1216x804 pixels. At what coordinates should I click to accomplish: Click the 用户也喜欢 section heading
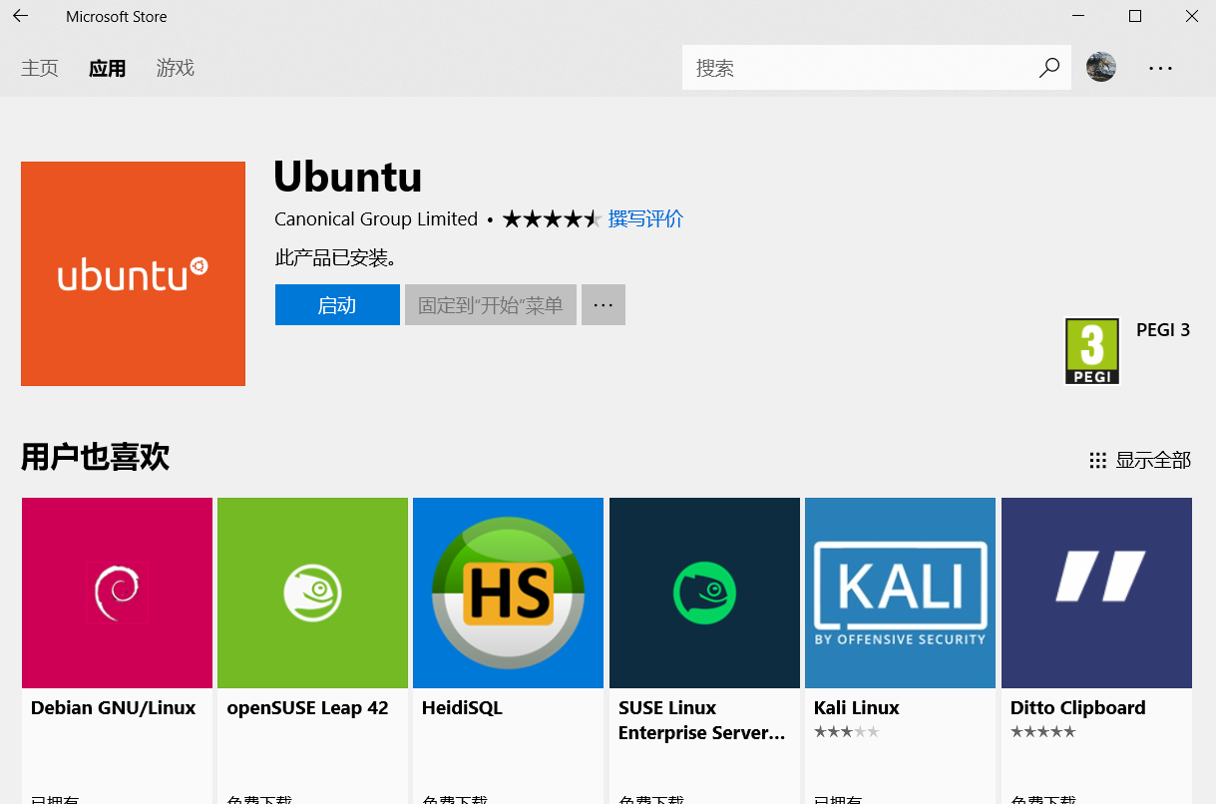pyautogui.click(x=96, y=458)
